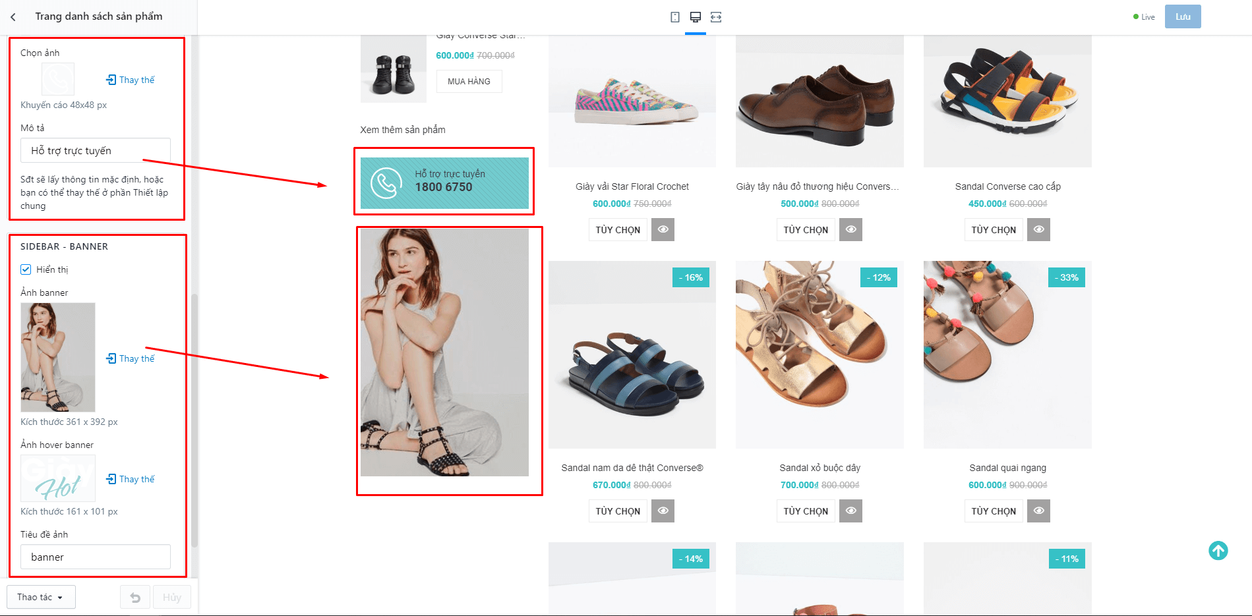
Task: Click the -12% discount badge
Action: click(879, 277)
